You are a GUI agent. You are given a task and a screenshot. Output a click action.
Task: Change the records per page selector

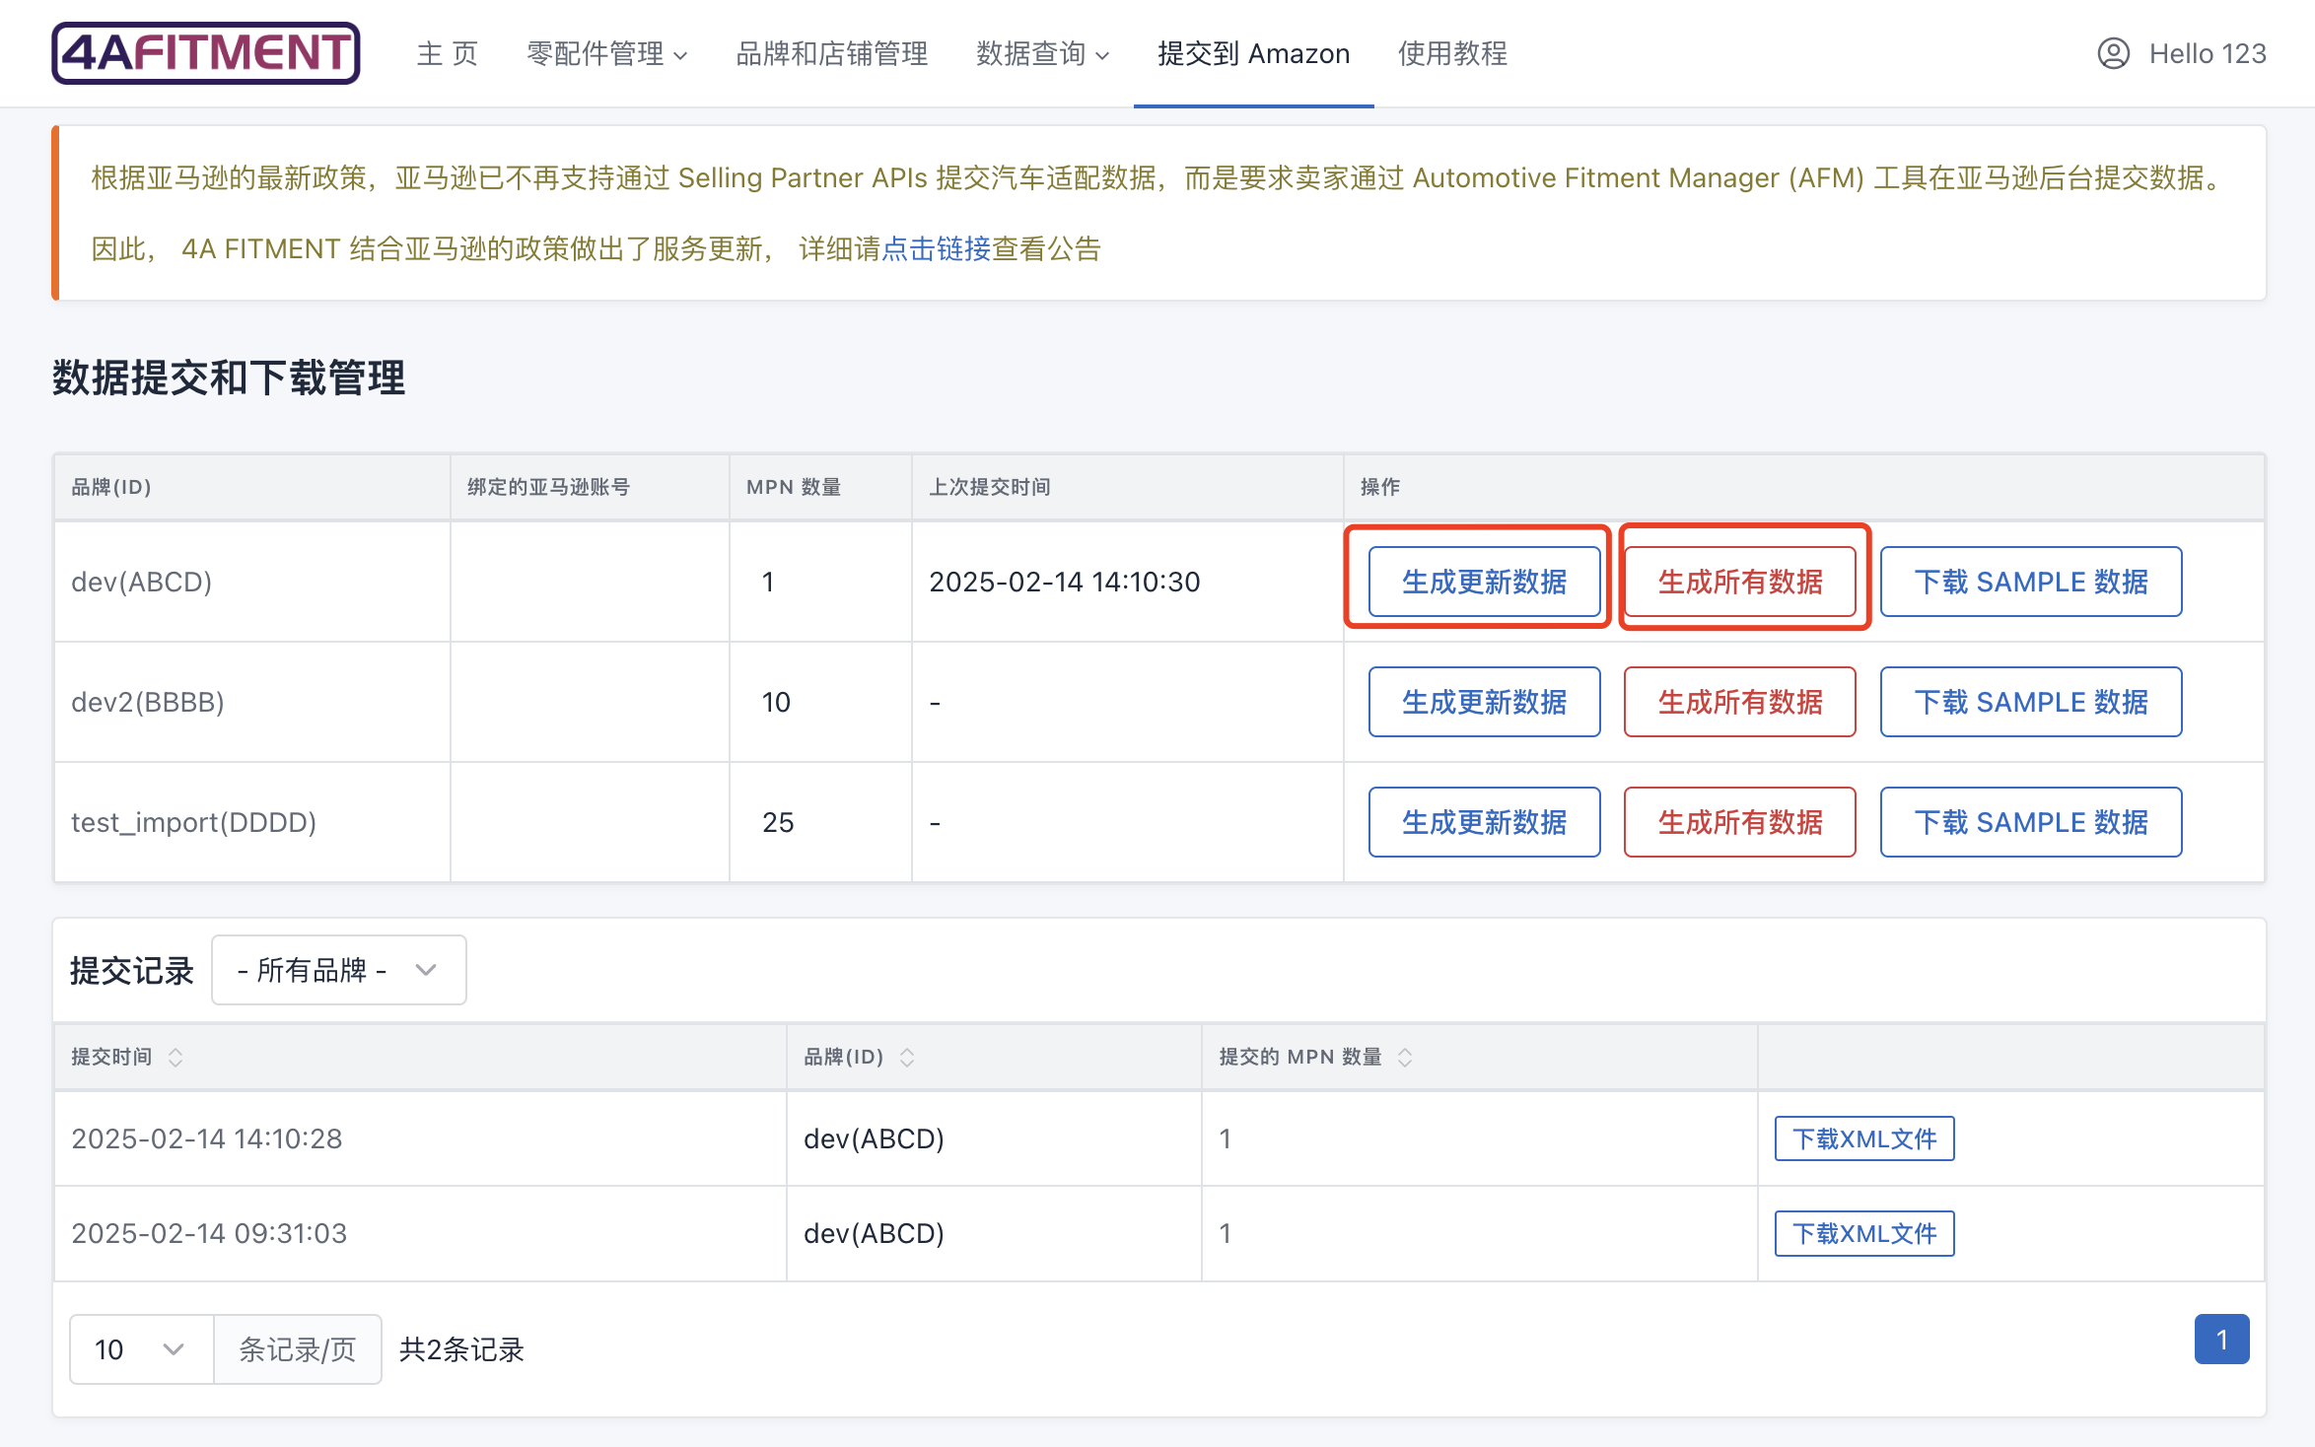[x=141, y=1349]
